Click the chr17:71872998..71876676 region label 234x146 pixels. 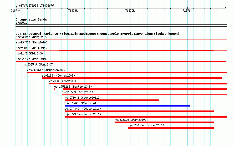(35, 6)
